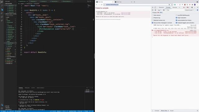Screen dimensions: 199x112
Task: Click the Live Share status bar item
Action: (18, 111)
